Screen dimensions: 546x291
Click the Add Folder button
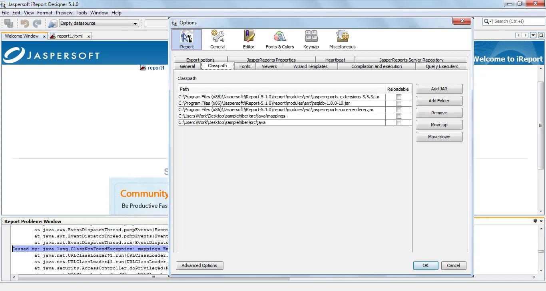439,101
